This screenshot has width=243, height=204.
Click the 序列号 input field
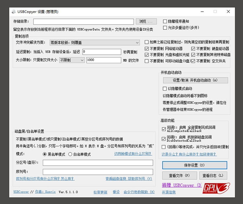coord(98,172)
